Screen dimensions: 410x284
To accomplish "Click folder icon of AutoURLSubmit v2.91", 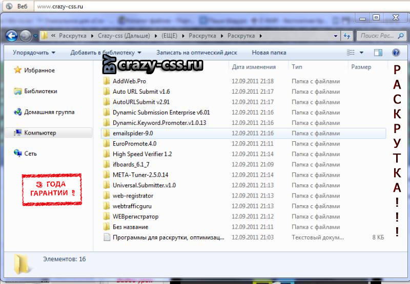I will click(x=107, y=102).
